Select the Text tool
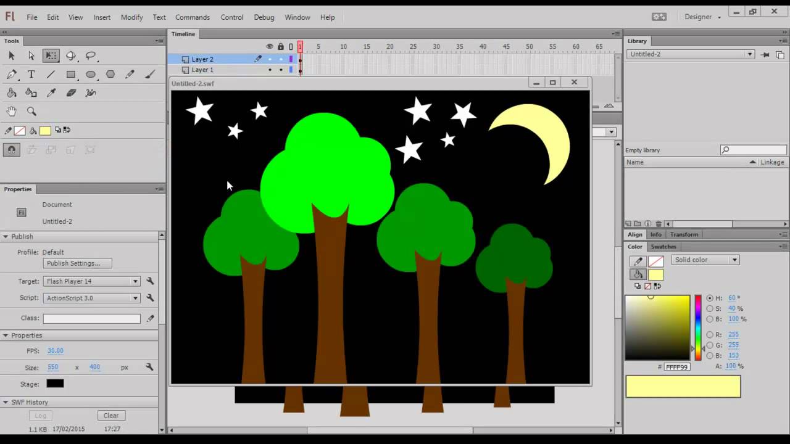The width and height of the screenshot is (790, 444). tap(31, 75)
